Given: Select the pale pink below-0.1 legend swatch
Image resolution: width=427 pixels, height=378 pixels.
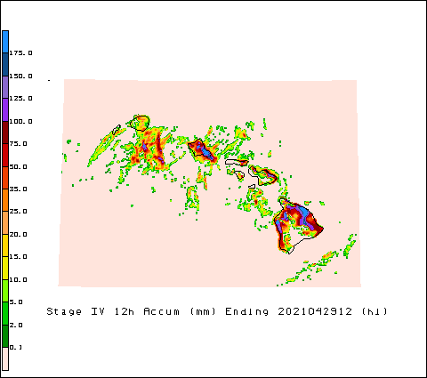Looking at the screenshot, I should 5,358.
